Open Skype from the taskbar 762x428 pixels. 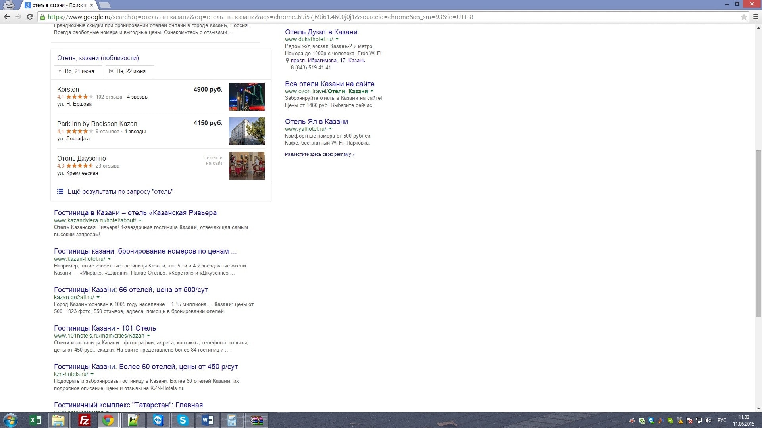(x=183, y=420)
